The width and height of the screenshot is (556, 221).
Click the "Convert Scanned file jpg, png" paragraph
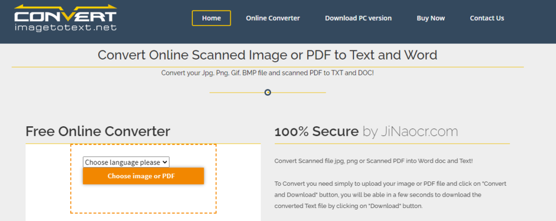(x=374, y=161)
